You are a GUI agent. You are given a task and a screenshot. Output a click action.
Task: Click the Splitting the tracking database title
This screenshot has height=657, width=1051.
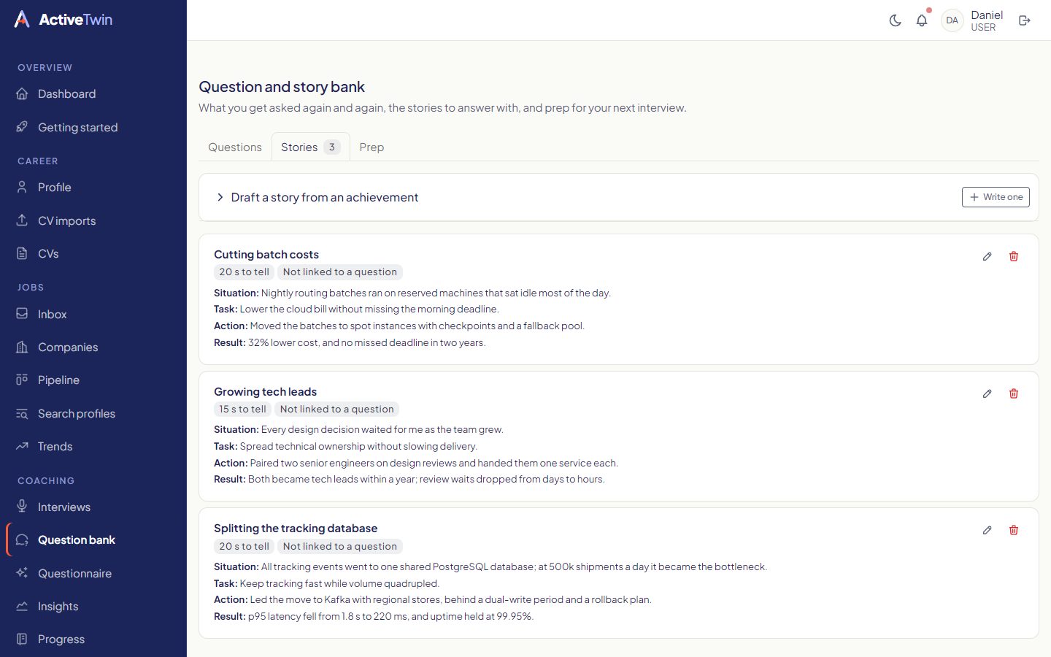[296, 529]
